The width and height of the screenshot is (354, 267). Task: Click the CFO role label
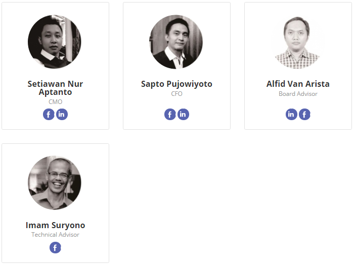tap(176, 94)
